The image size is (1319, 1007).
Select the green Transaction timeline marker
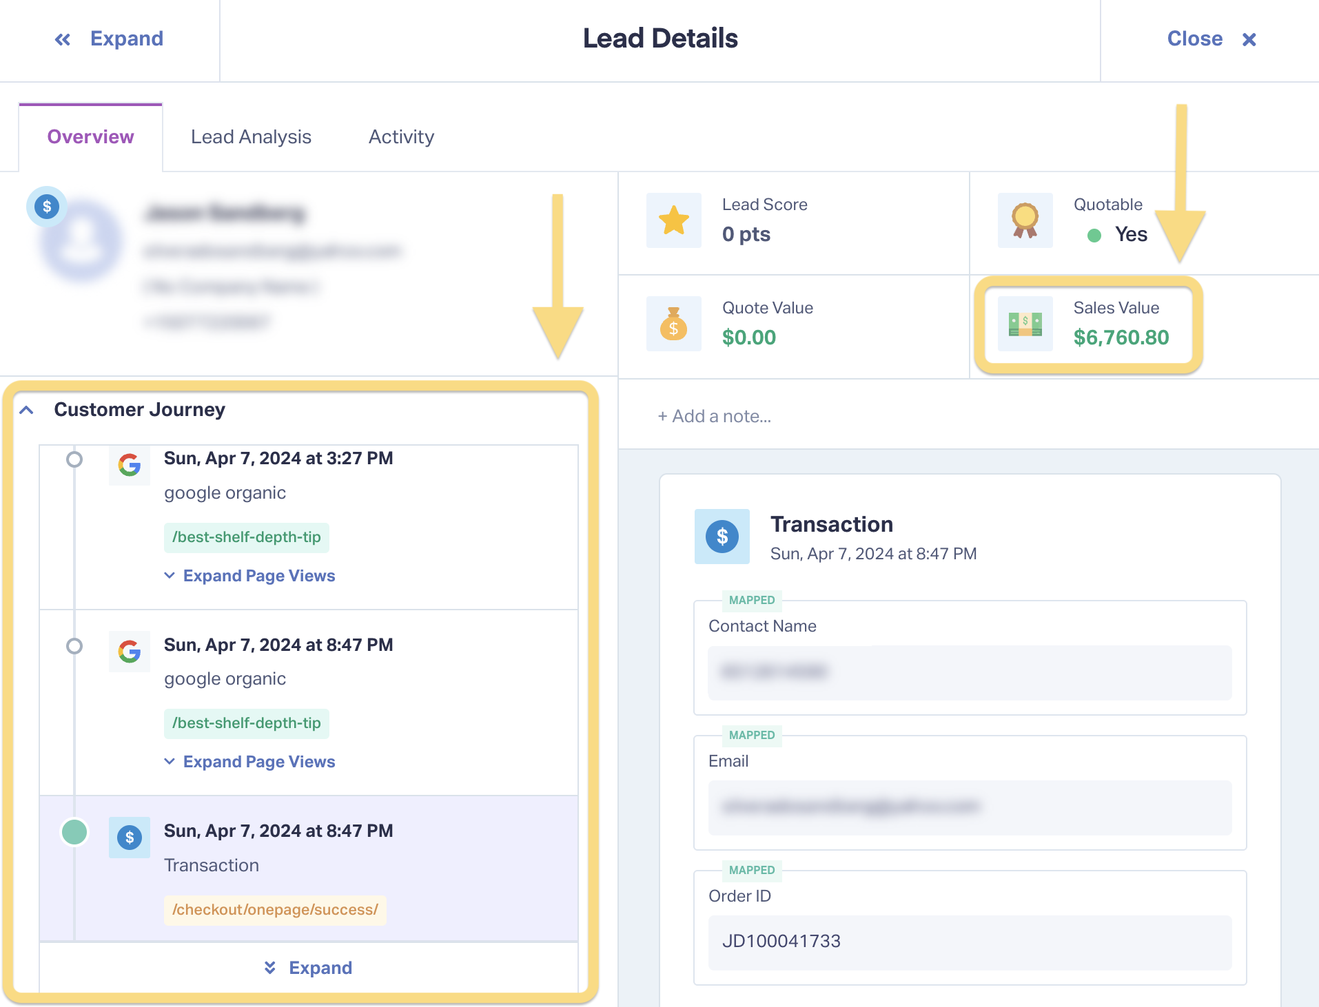click(x=74, y=832)
